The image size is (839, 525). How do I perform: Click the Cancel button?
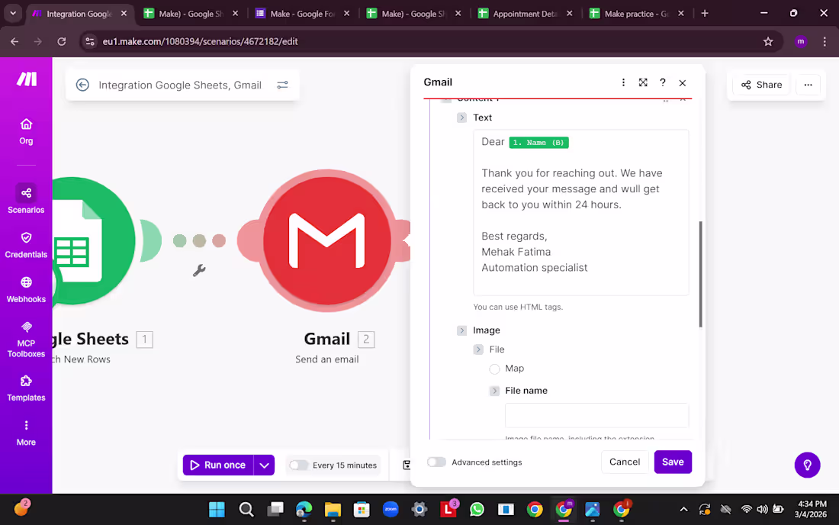tap(625, 462)
